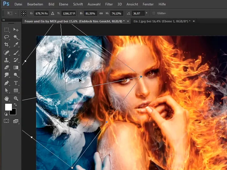Swap foreground and background colors
227x170 pixels.
[15, 104]
